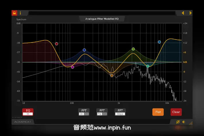Image resolution: width=204 pixels, height=136 pixels.
Task: Switch the FFT On/Off toggle
Action: pyautogui.click(x=84, y=112)
